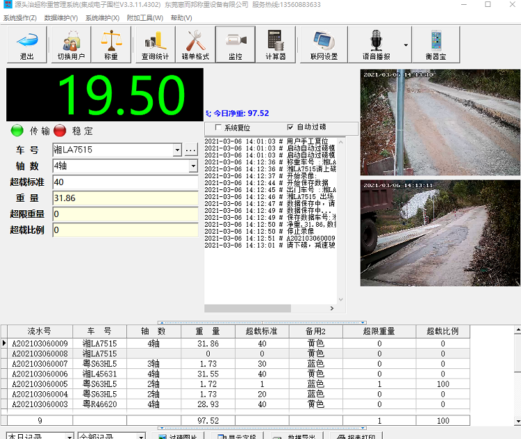Viewport: 521px width, 439px height.
Task: Click the ellipsis button beside 车号
Action: [191, 150]
